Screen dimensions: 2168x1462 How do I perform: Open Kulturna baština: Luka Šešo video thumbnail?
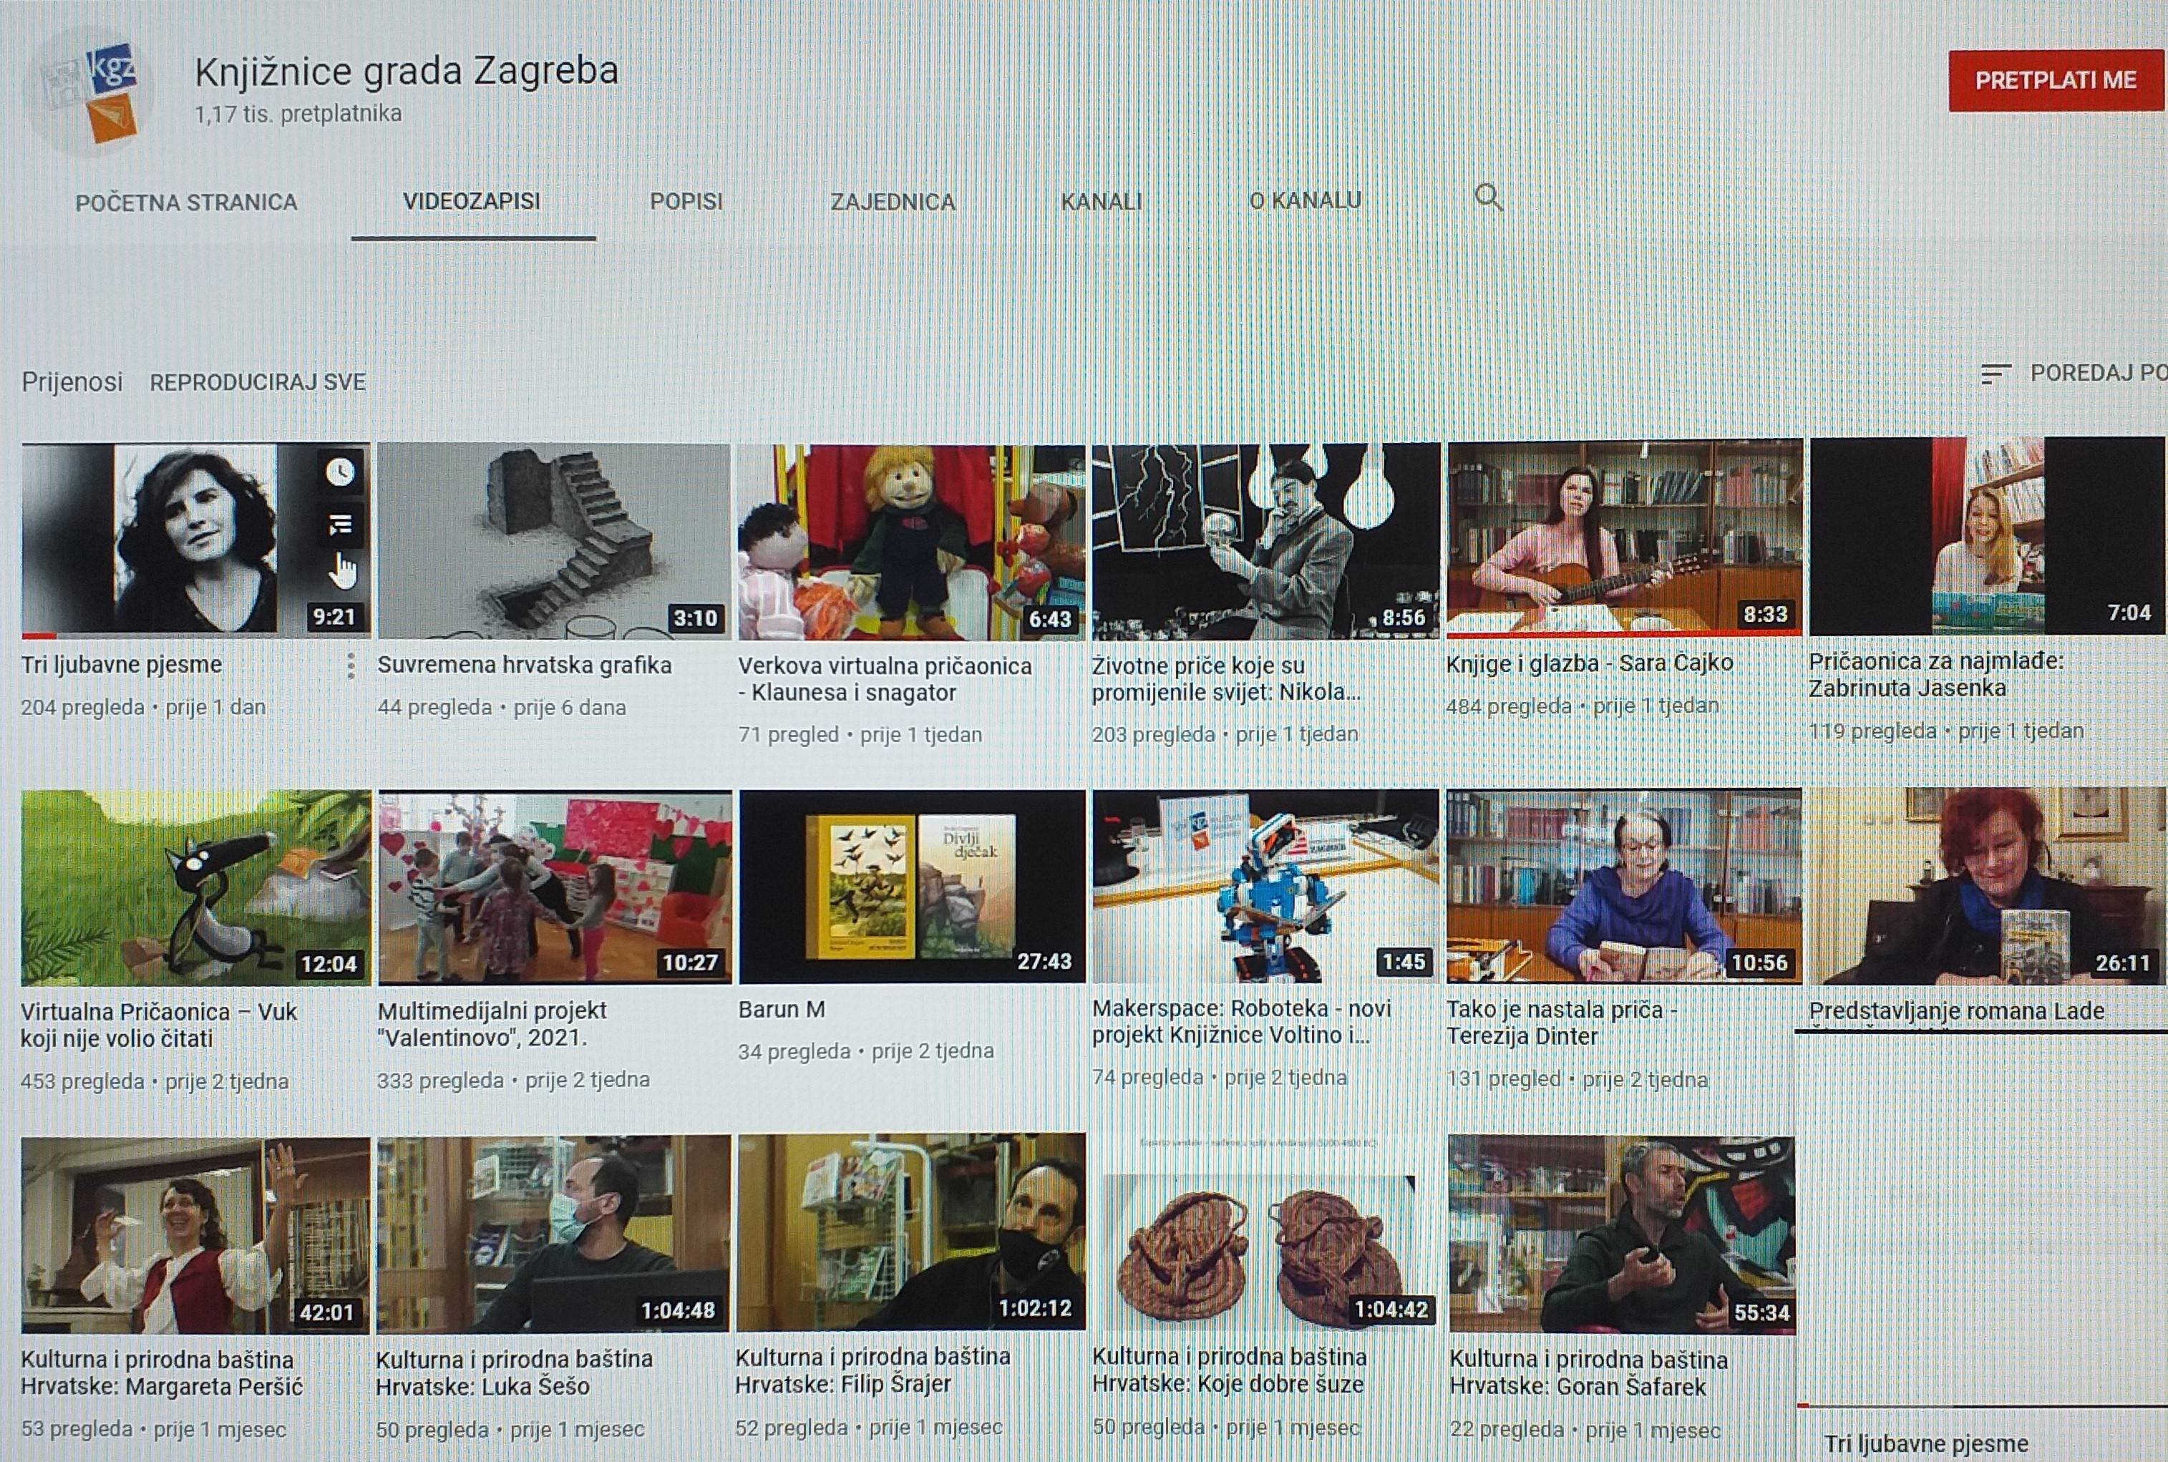553,1234
